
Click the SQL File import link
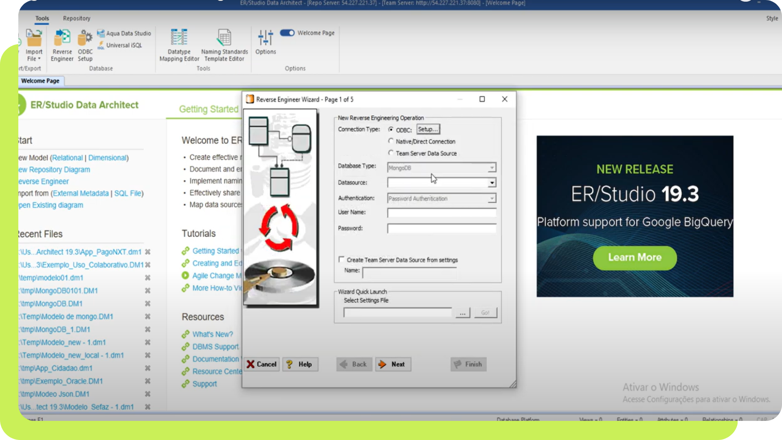[127, 193]
